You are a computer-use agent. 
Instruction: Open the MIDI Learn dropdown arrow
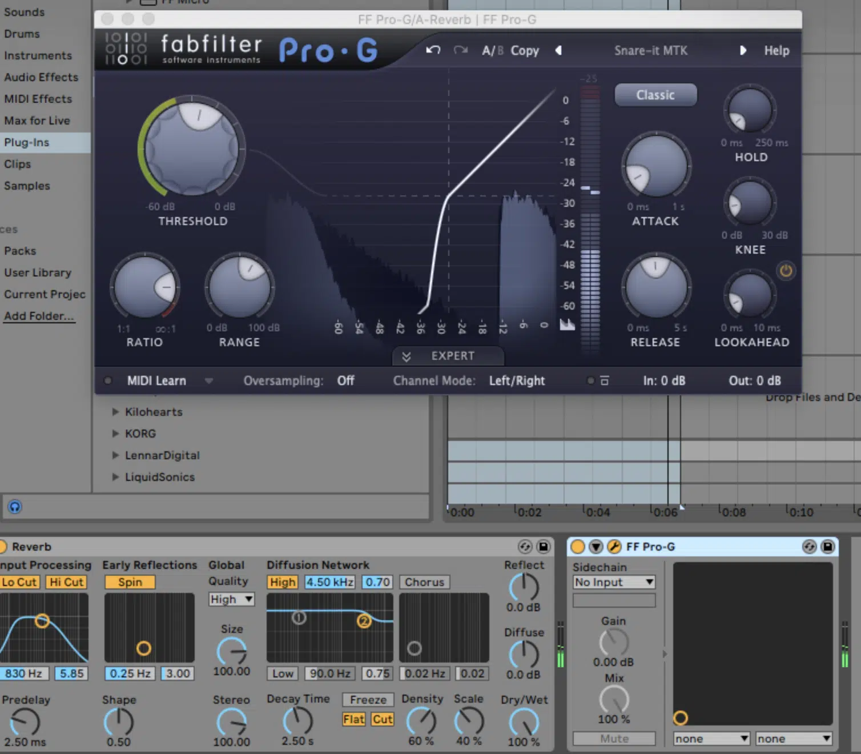coord(209,381)
